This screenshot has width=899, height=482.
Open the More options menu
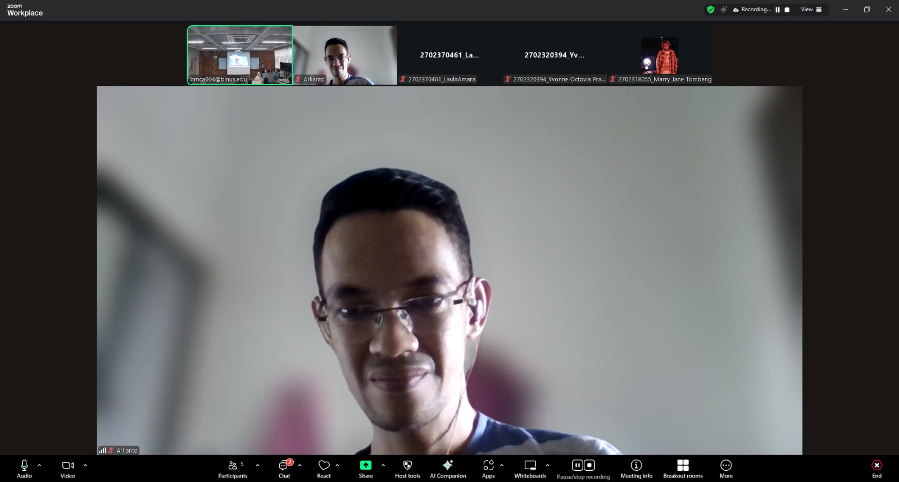[726, 469]
